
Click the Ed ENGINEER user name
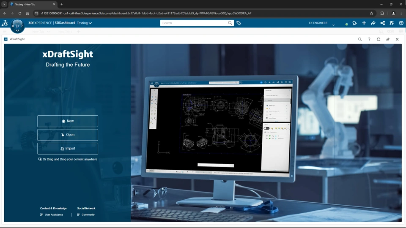[x=318, y=23]
